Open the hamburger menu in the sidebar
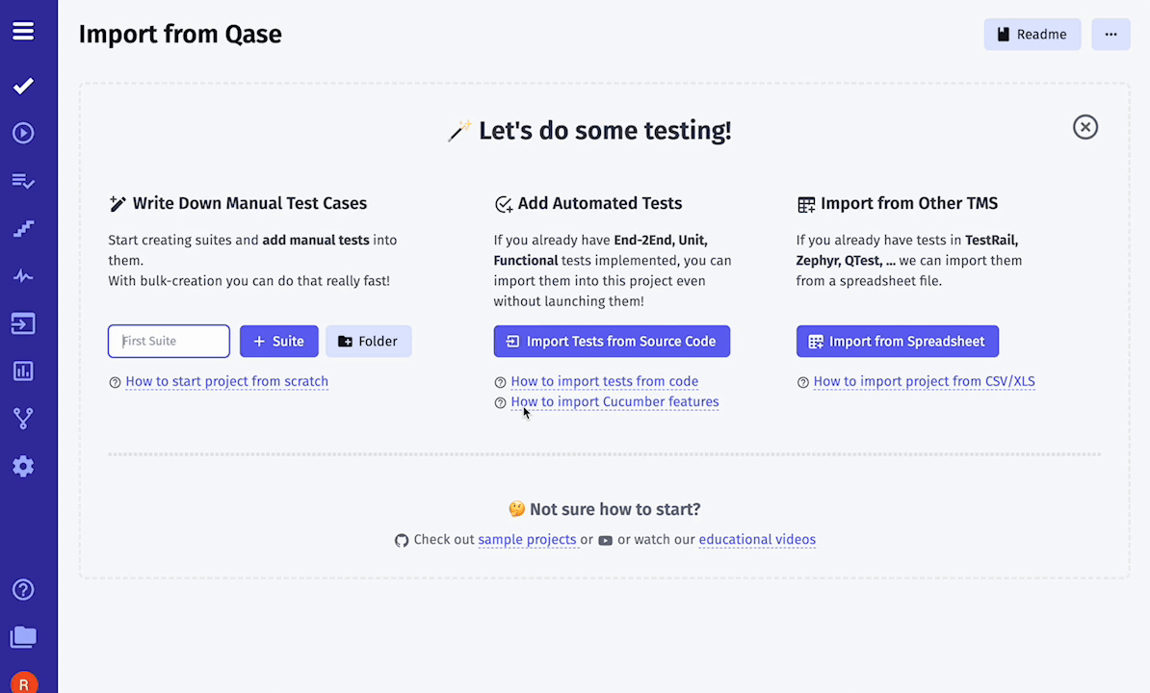 point(23,31)
